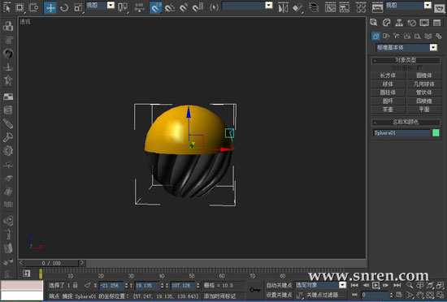Image resolution: width=447 pixels, height=302 pixels.
Task: Select the Rotate tool in the top toolbar
Action: [x=64, y=7]
